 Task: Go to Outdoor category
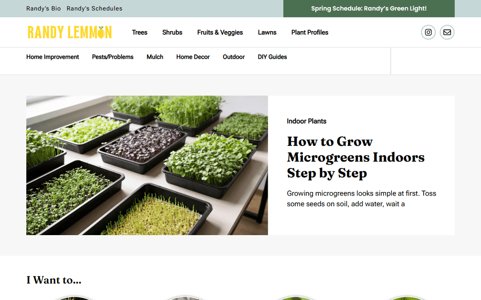point(234,57)
